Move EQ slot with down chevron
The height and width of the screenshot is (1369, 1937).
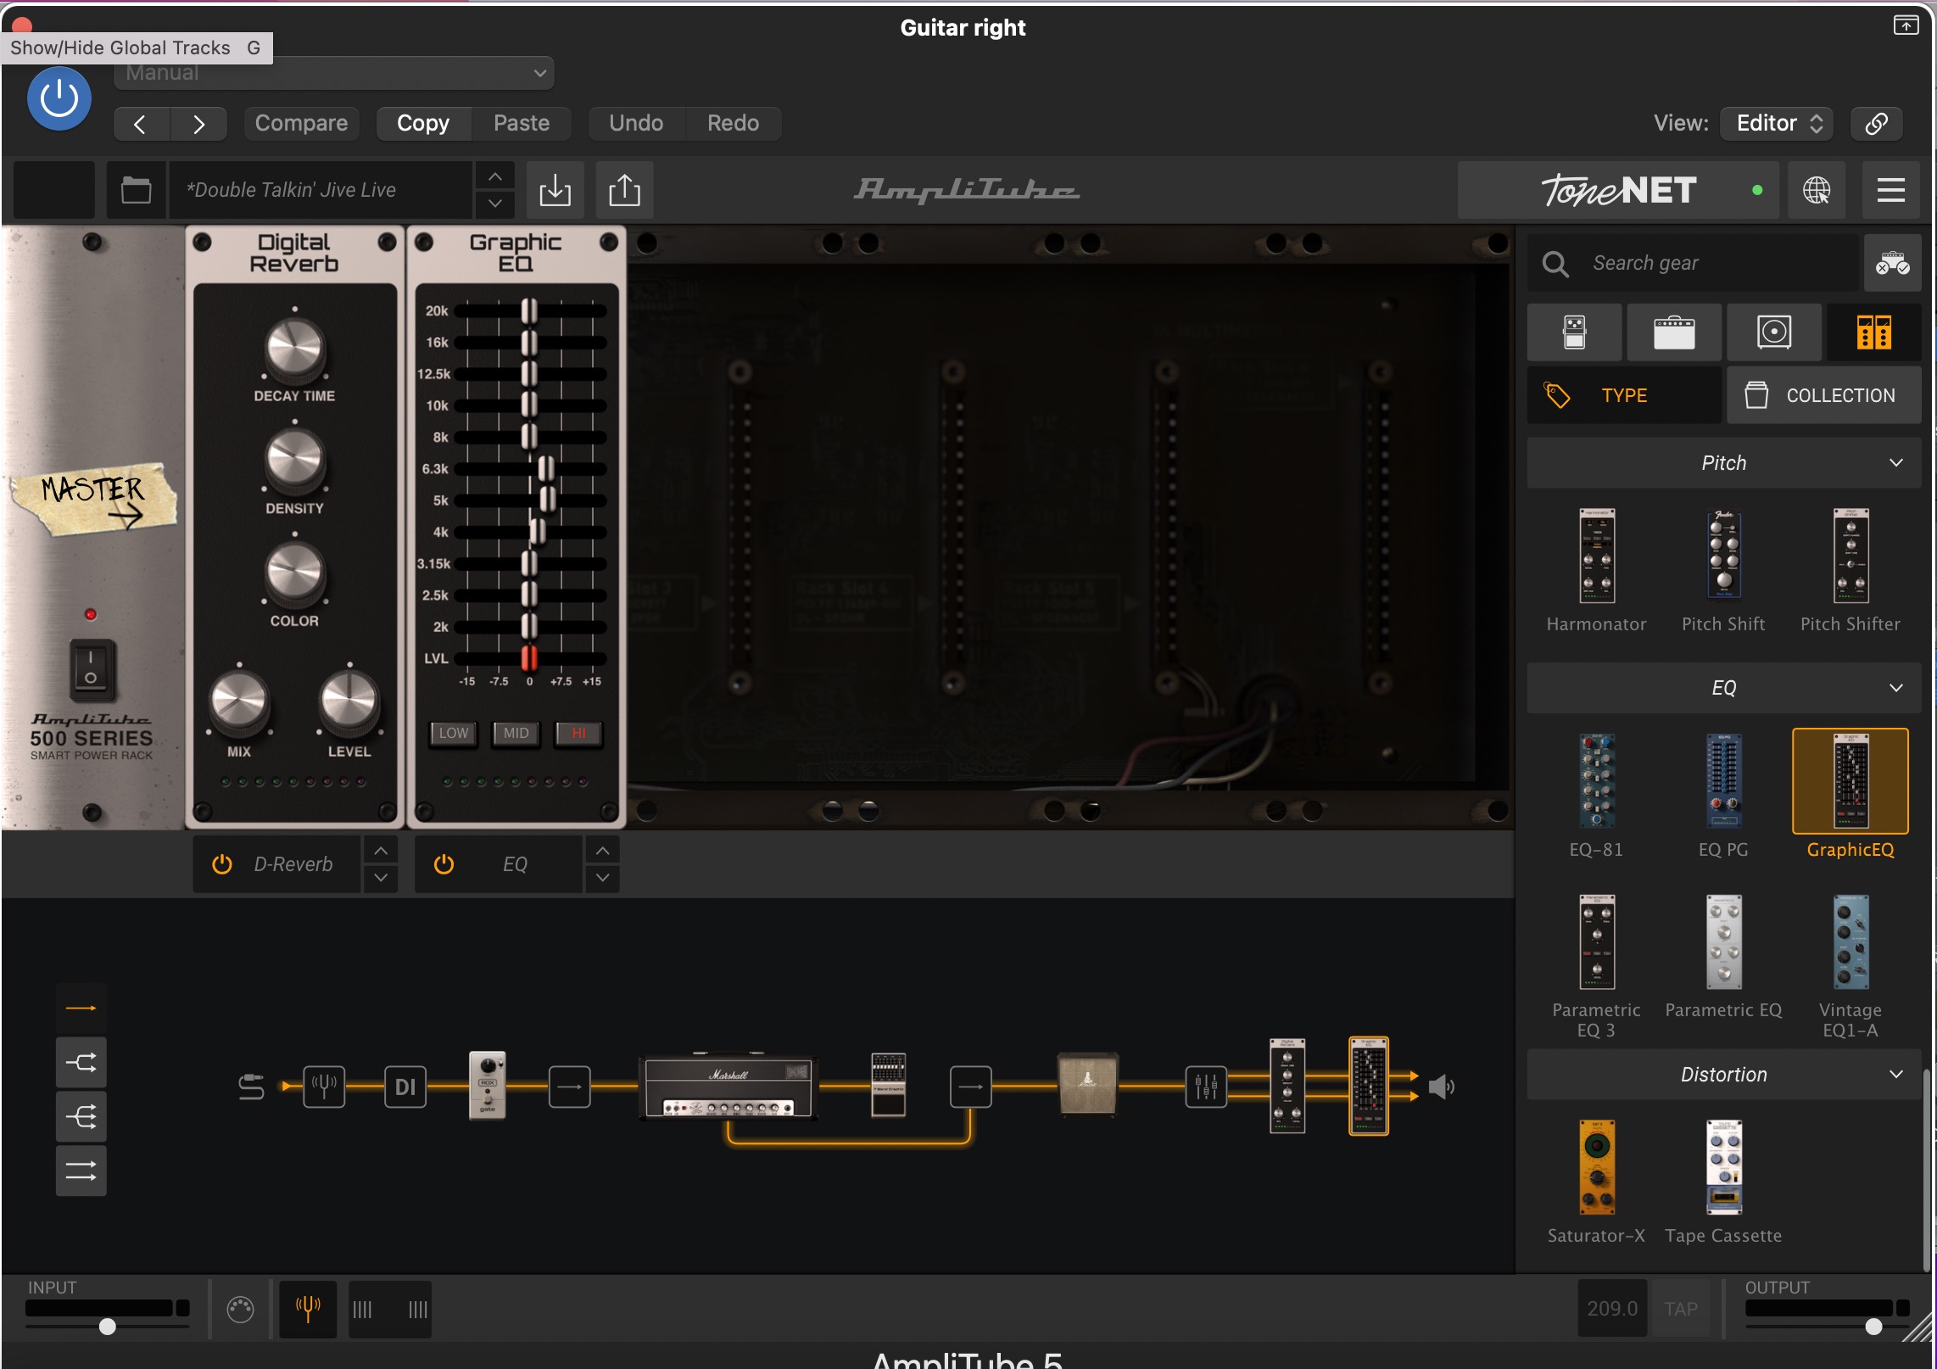602,878
